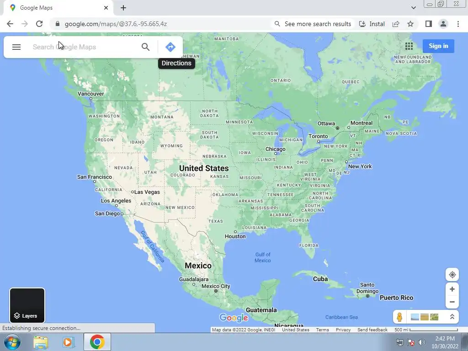
Task: Go back with the browser arrow
Action: [x=10, y=24]
